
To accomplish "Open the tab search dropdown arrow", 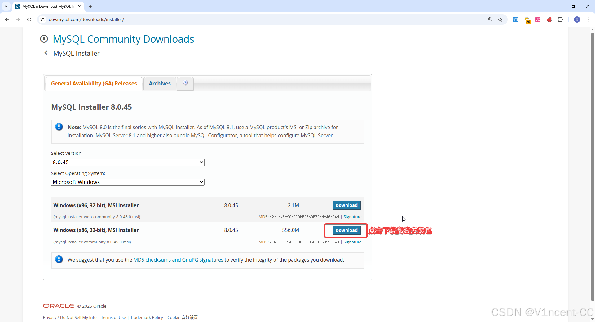I will 6,6.
